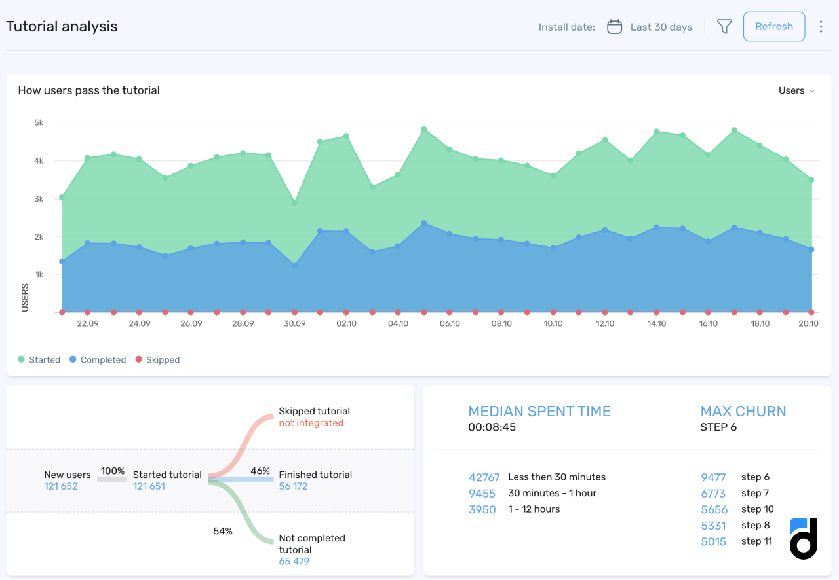Click the New users count 121 652
839x580 pixels.
61,486
